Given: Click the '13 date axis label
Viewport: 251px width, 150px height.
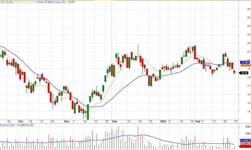Looking at the screenshot, I should tap(214, 121).
